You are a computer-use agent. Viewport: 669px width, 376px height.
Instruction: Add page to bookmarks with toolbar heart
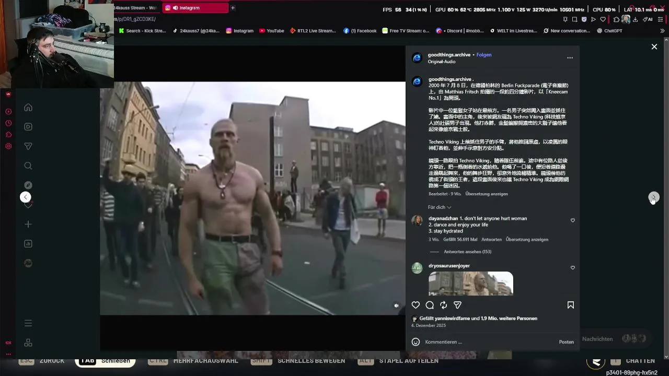(603, 19)
